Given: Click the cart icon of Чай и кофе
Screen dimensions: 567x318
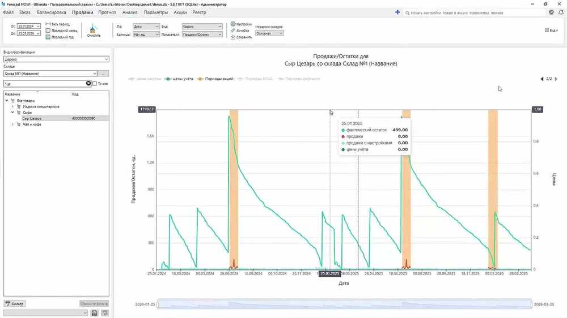Looking at the screenshot, I should pyautogui.click(x=19, y=124).
